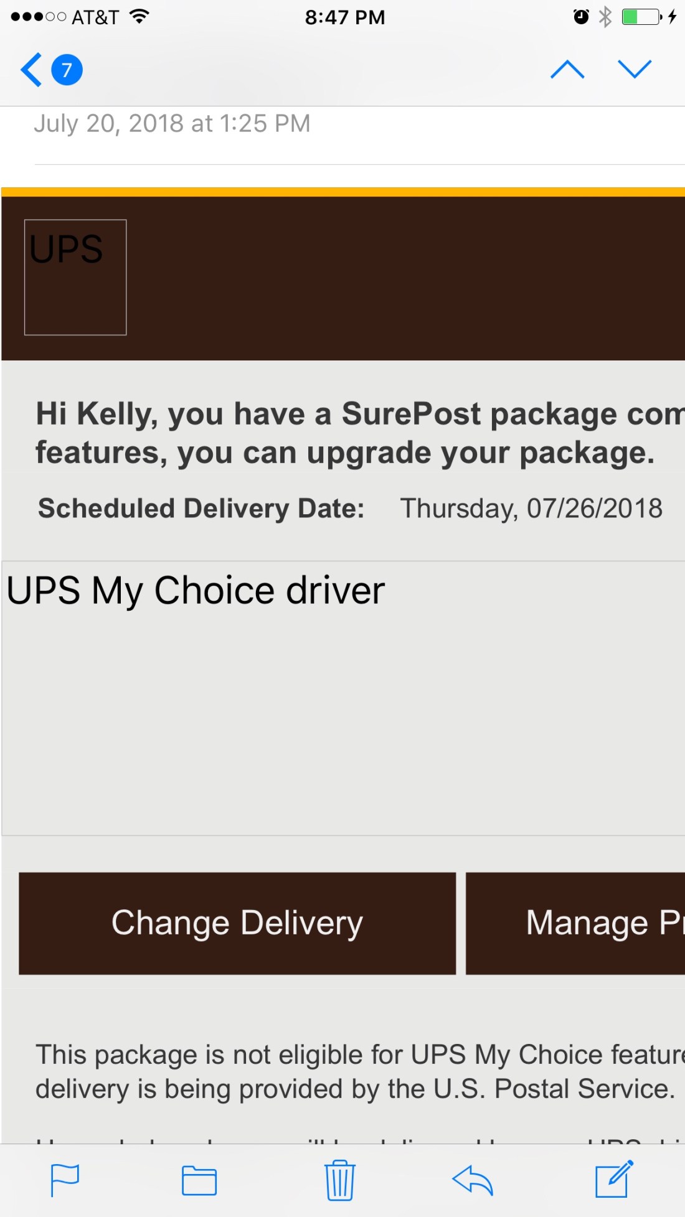The width and height of the screenshot is (685, 1217).
Task: Tap the unread count badge showing 7
Action: pyautogui.click(x=67, y=70)
